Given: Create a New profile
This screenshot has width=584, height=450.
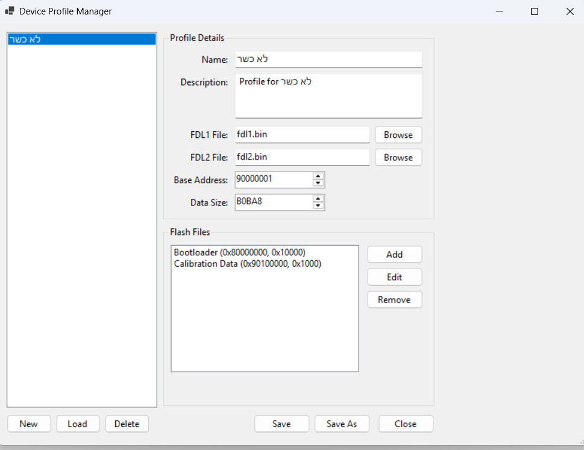Looking at the screenshot, I should pyautogui.click(x=28, y=423).
